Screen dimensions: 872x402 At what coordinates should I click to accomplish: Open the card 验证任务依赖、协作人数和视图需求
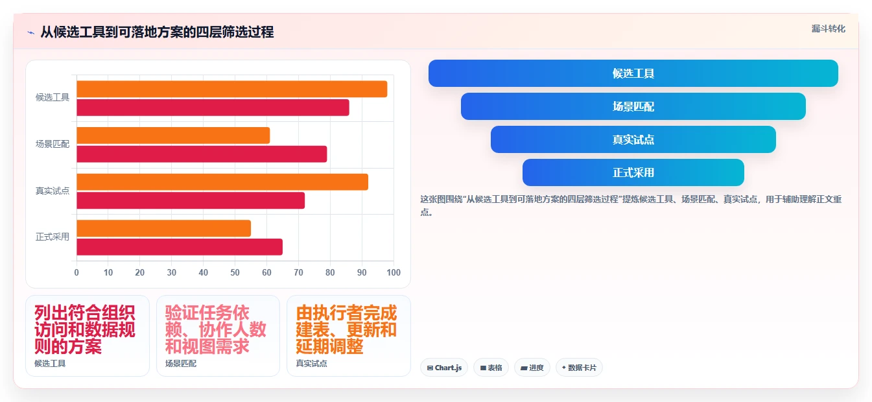point(218,336)
